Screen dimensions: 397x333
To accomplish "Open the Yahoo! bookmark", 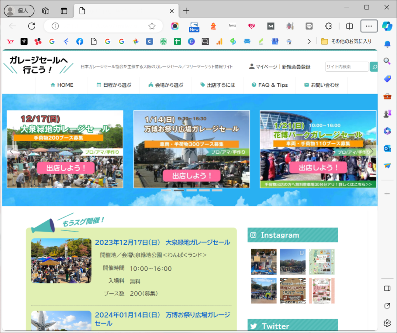I will coord(10,41).
